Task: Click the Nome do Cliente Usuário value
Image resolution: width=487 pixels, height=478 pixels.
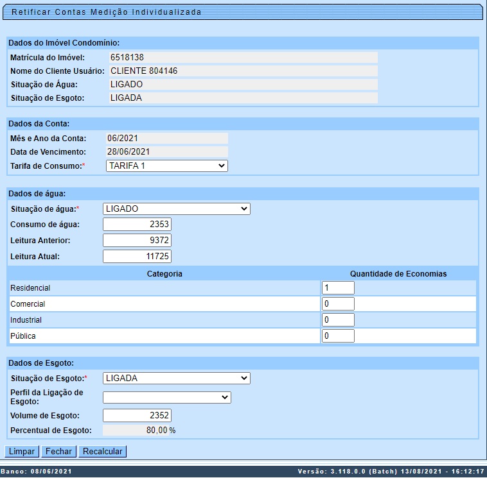Action: coord(243,71)
